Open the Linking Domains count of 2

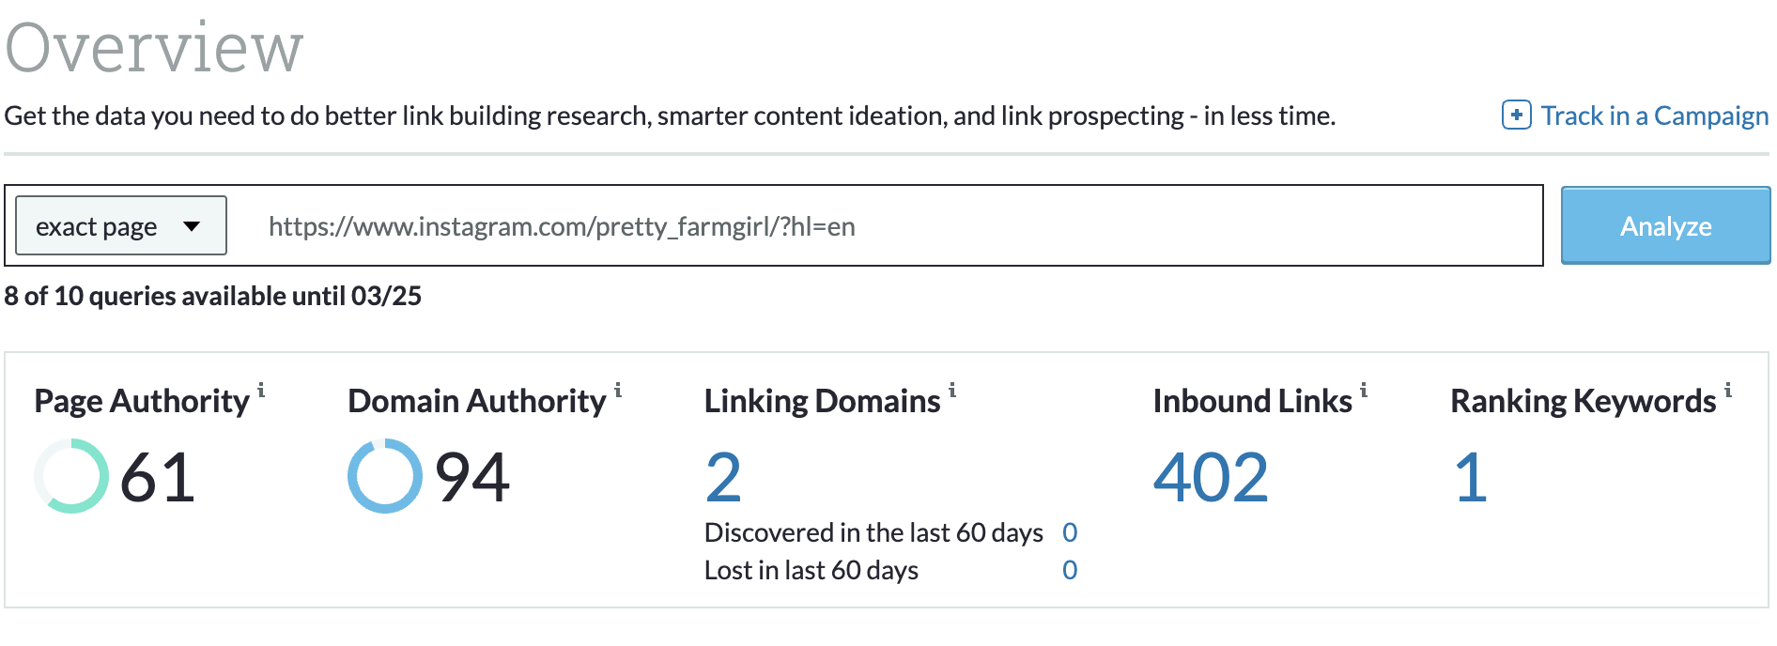pos(723,478)
